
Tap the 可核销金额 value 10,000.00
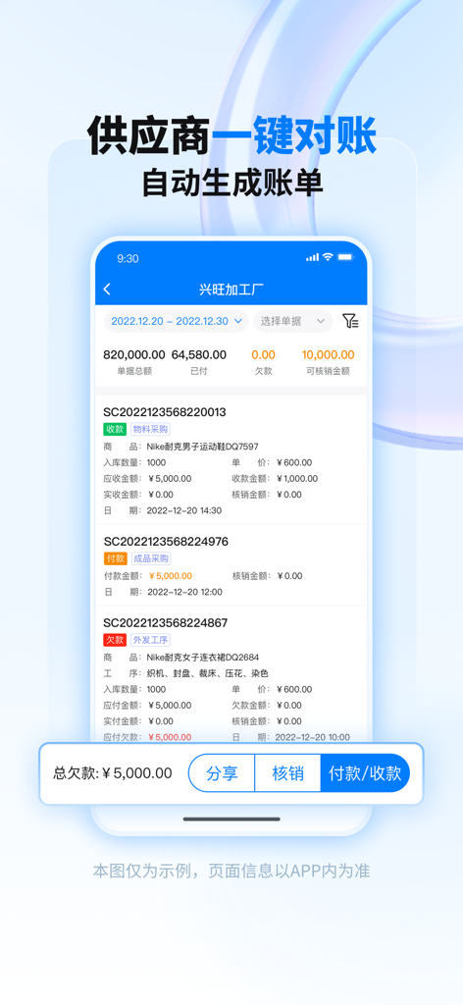[328, 354]
